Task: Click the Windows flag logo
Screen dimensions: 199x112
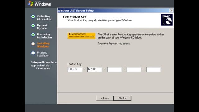Action: (31, 3)
